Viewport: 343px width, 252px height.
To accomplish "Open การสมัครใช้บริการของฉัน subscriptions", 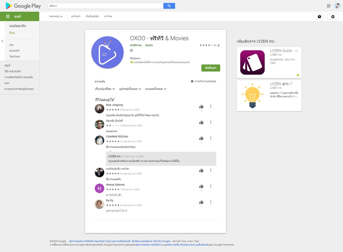I will point(19,77).
